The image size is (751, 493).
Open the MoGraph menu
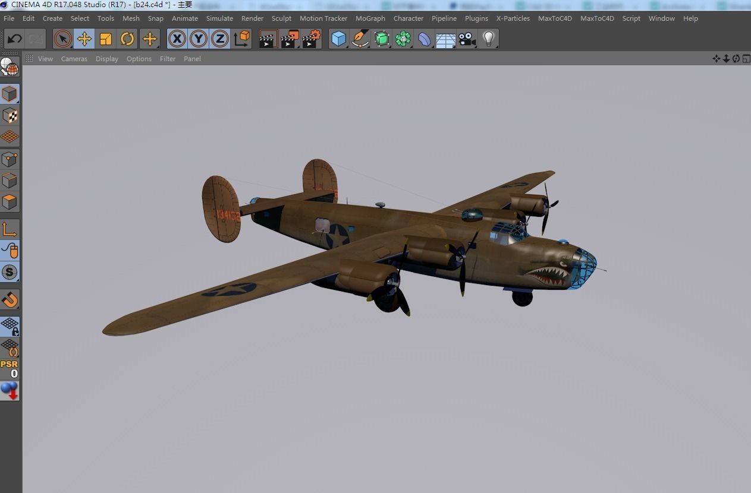point(370,18)
